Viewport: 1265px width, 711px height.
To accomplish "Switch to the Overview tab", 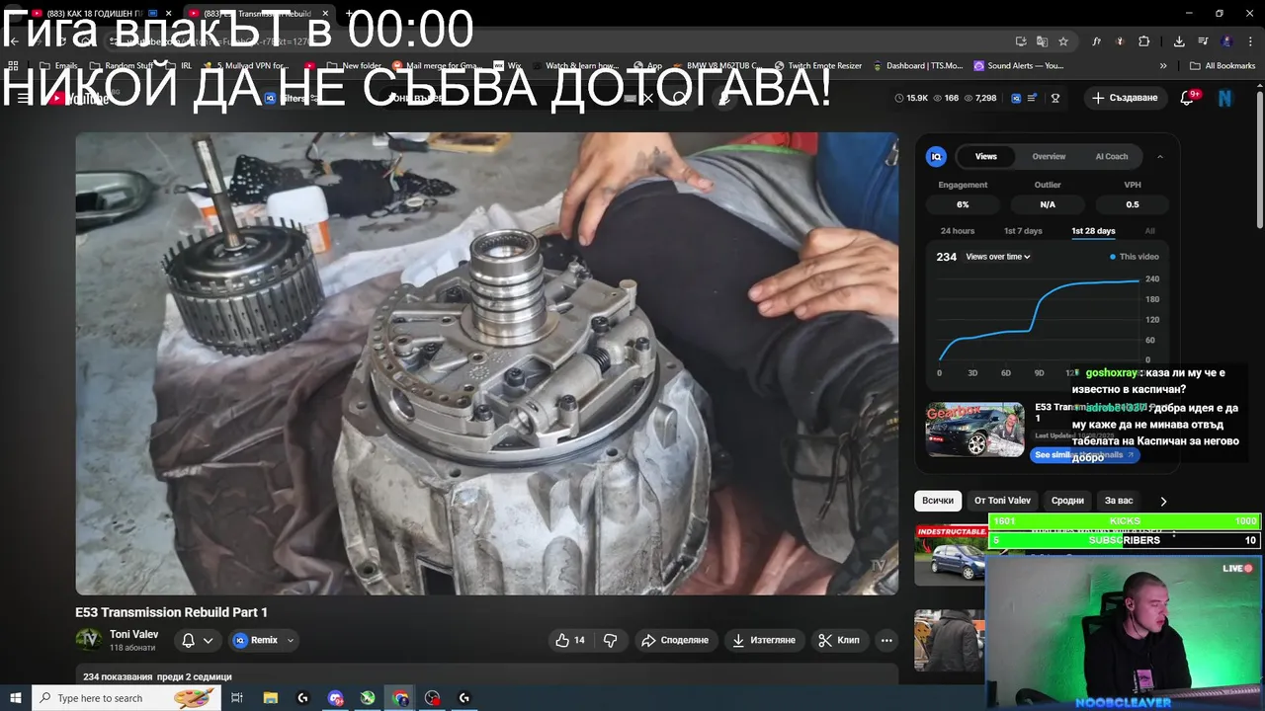I will 1049,156.
